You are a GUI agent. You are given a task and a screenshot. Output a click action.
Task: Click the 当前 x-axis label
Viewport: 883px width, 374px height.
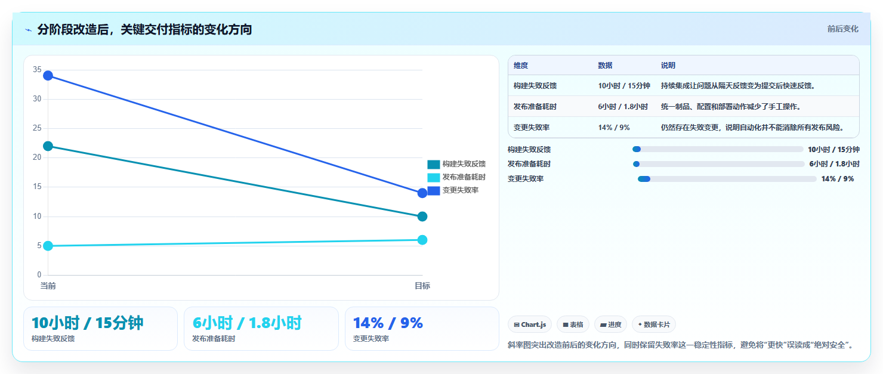coord(48,286)
